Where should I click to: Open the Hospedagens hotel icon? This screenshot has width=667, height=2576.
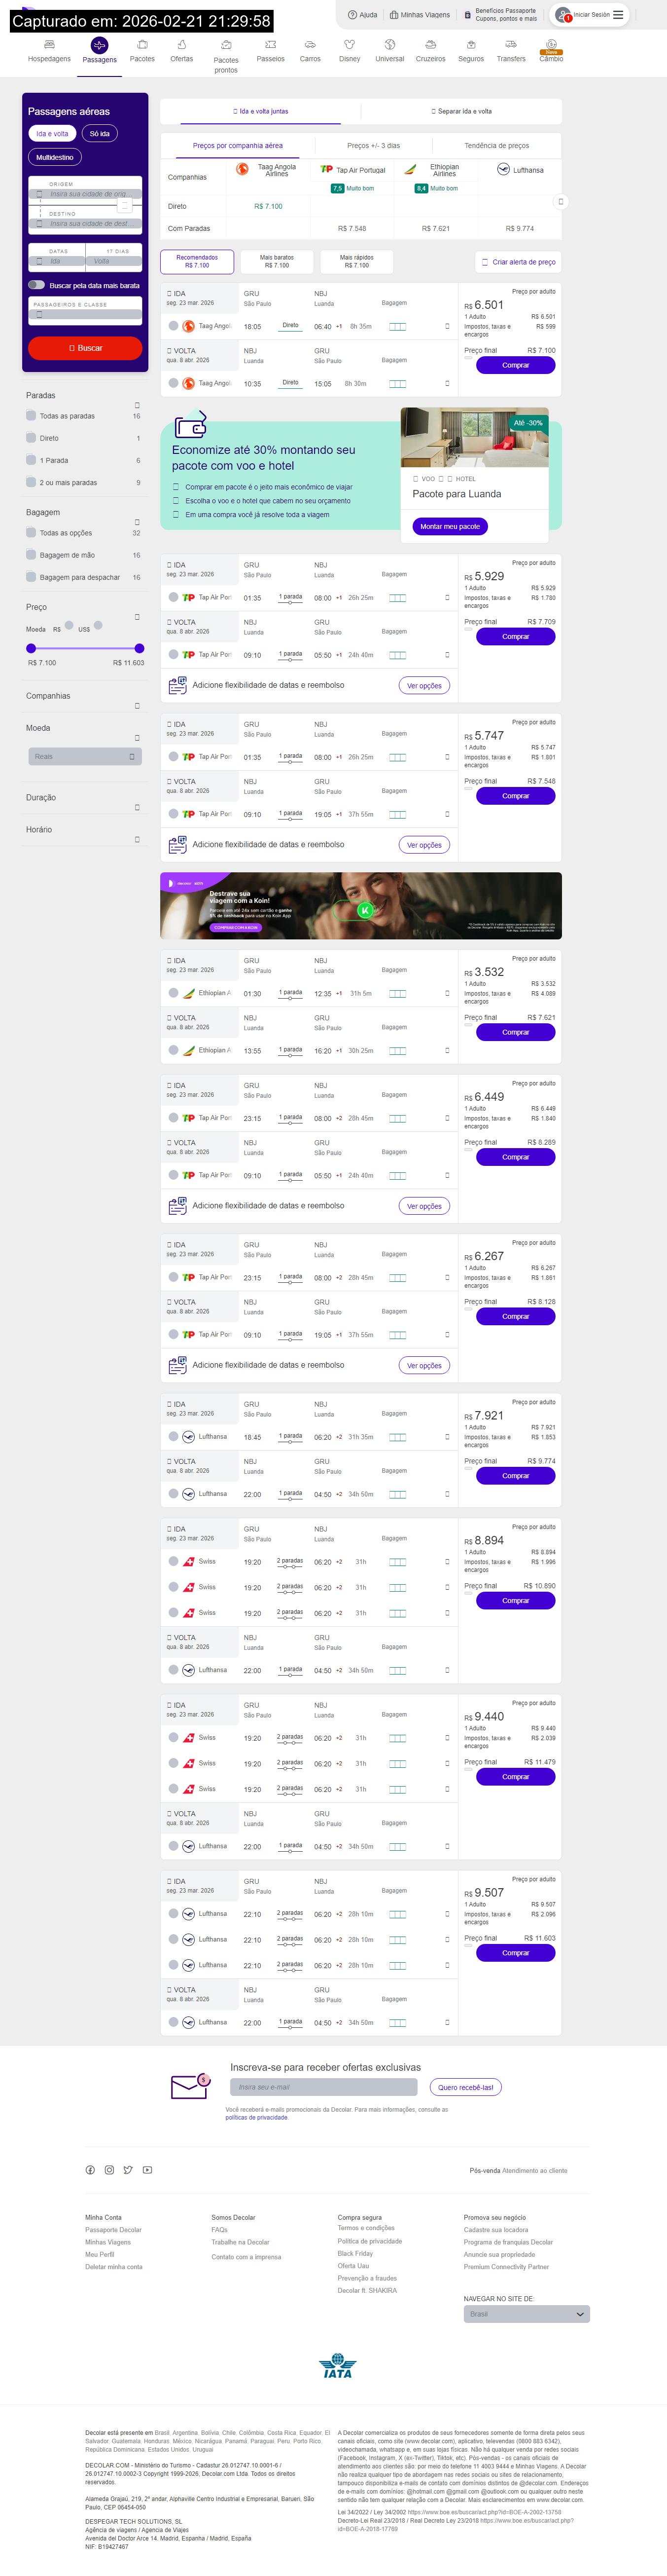point(49,45)
